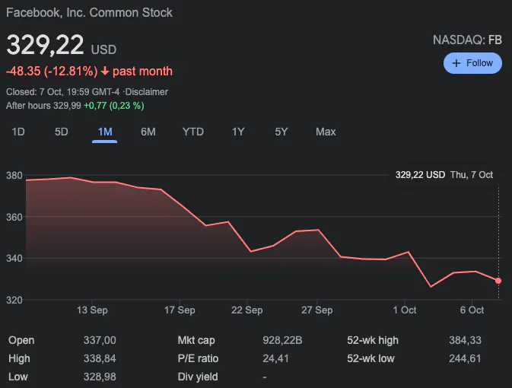The height and width of the screenshot is (388, 512).
Task: Click the Low value 328,98
Action: point(100,377)
